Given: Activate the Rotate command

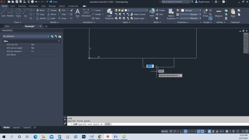Looking at the screenshot, I should point(52,10).
